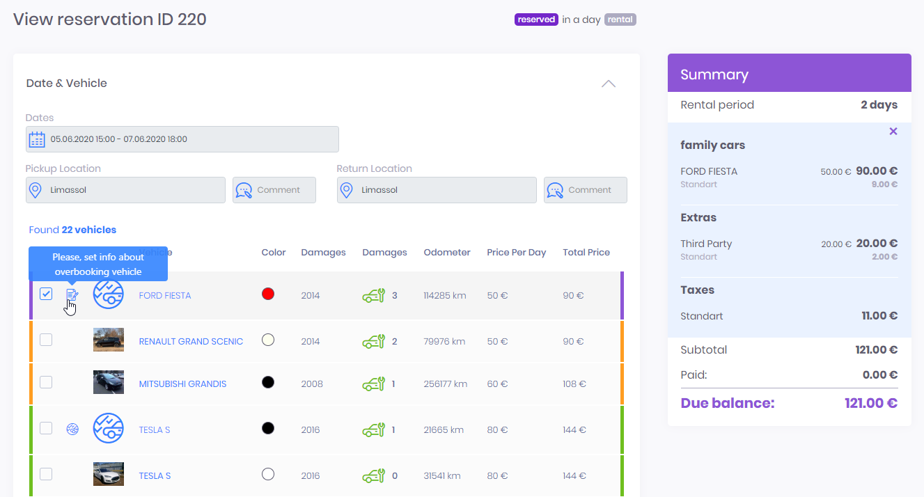
Task: Click the Pickup Location map pin icon
Action: pyautogui.click(x=36, y=190)
